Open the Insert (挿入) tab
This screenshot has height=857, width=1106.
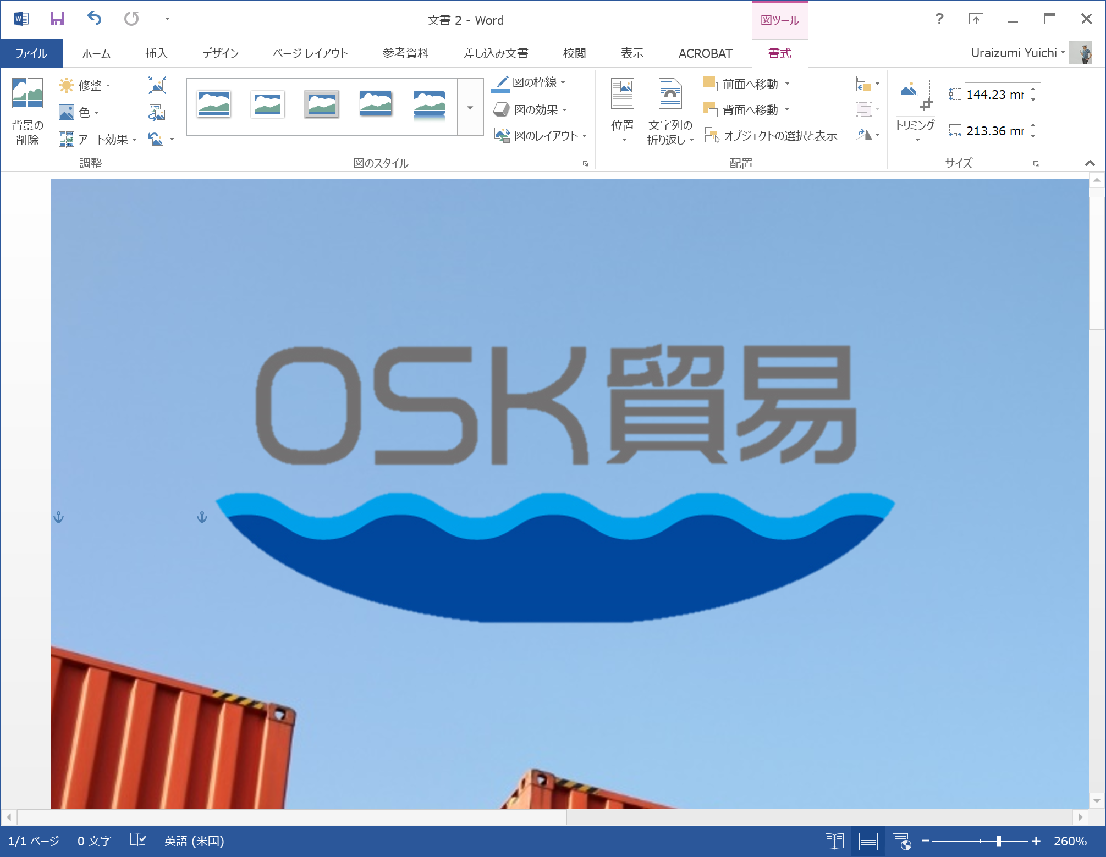tap(156, 53)
